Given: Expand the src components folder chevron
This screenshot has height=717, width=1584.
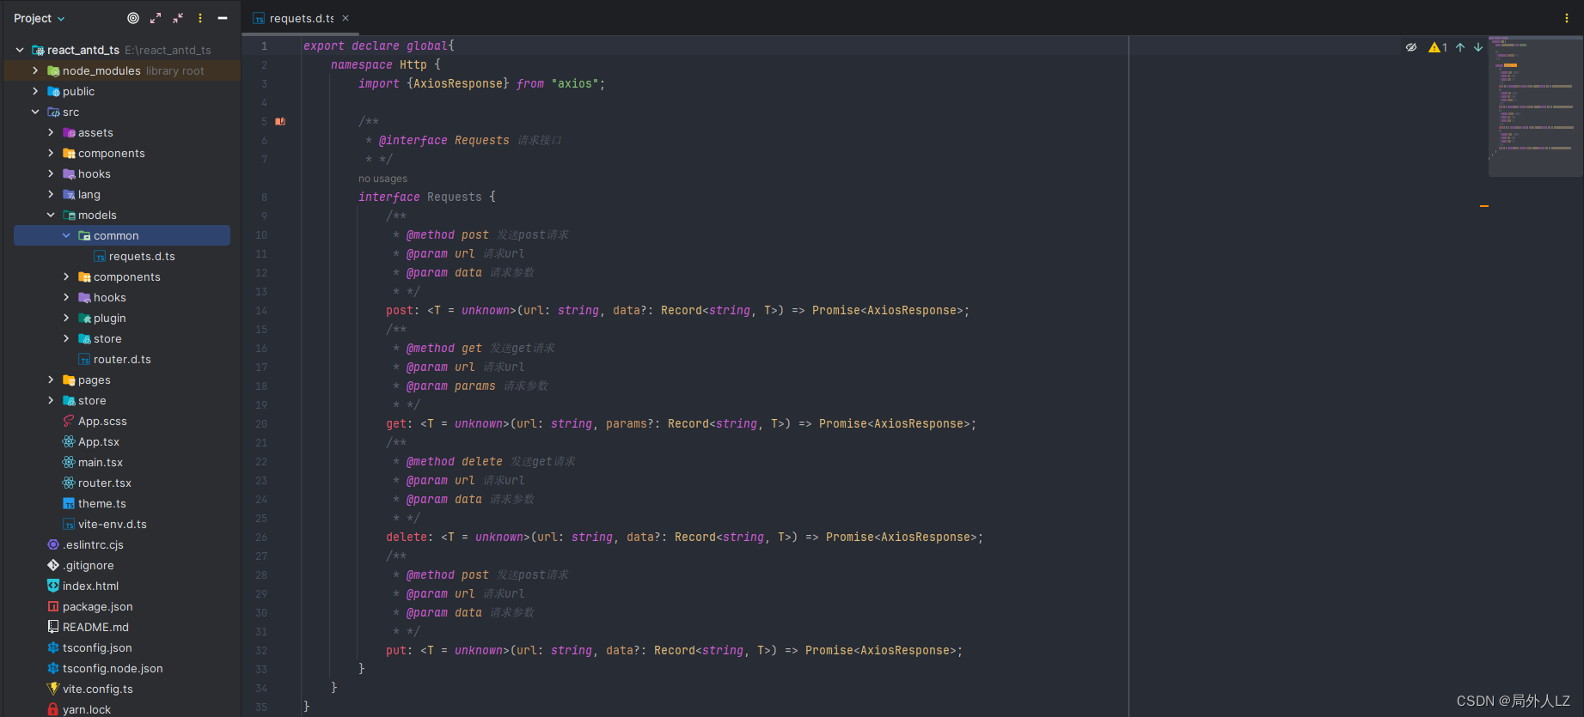Looking at the screenshot, I should pyautogui.click(x=51, y=153).
